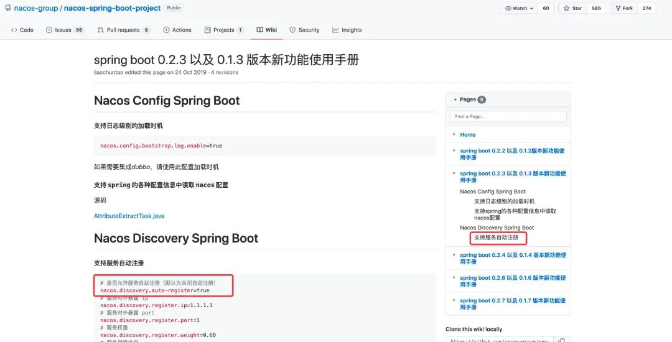Collapse the Pages list expander
Viewport: 672px width, 342px height.
(454, 99)
